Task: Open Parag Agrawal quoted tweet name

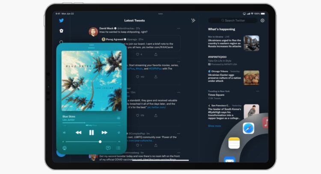Action: tap(115, 39)
